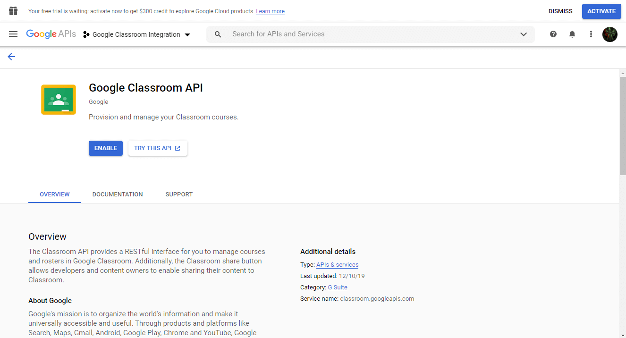This screenshot has width=626, height=338.
Task: Click the Try This API button
Action: [157, 148]
